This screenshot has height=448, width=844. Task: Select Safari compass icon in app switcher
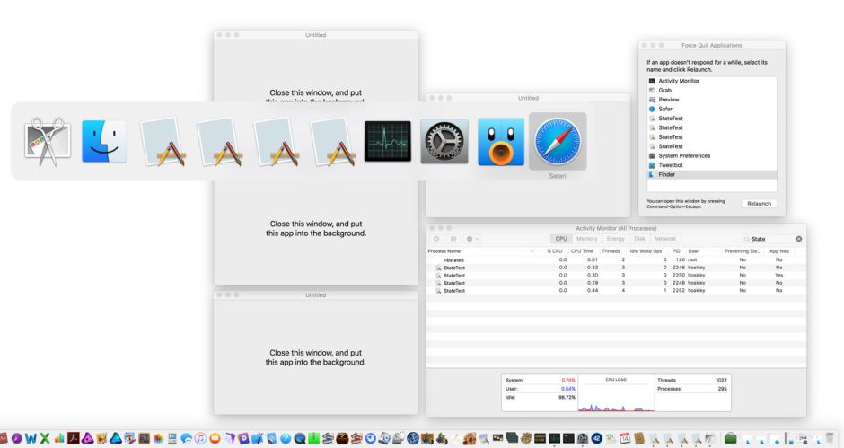pos(558,141)
